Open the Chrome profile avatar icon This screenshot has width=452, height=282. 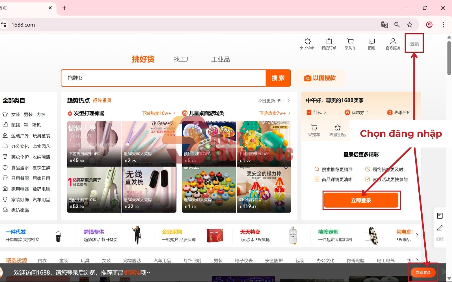point(429,25)
